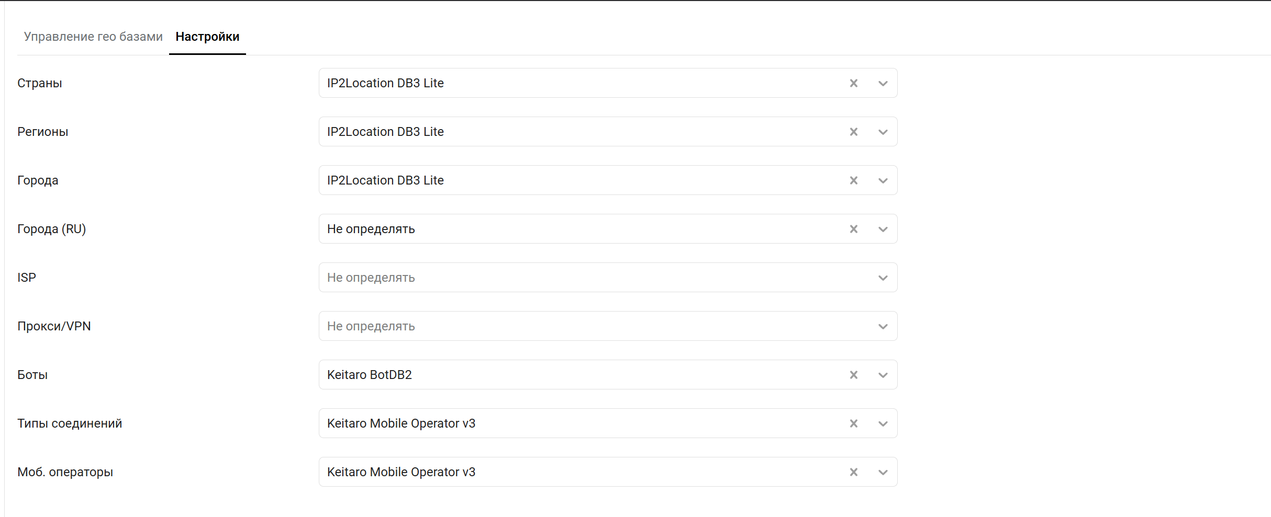Clear the Моб. операторы selection
Viewport: 1271px width, 517px height.
point(853,472)
